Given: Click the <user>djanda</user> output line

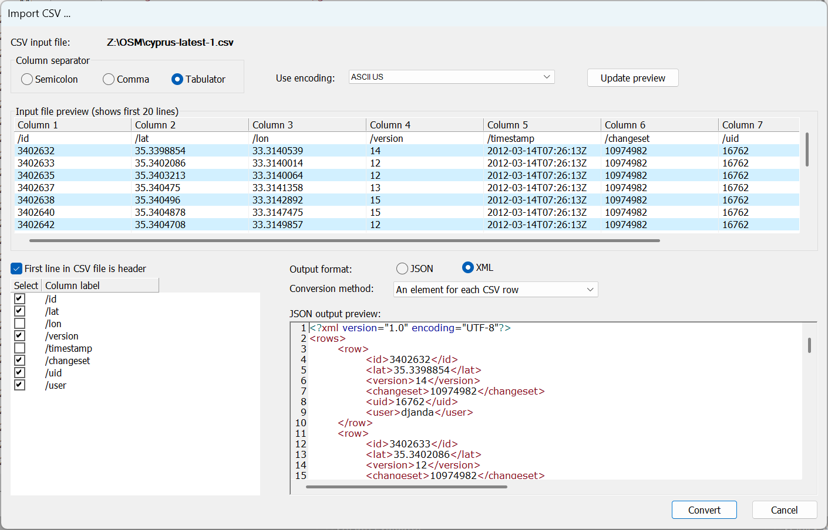Looking at the screenshot, I should 419,412.
